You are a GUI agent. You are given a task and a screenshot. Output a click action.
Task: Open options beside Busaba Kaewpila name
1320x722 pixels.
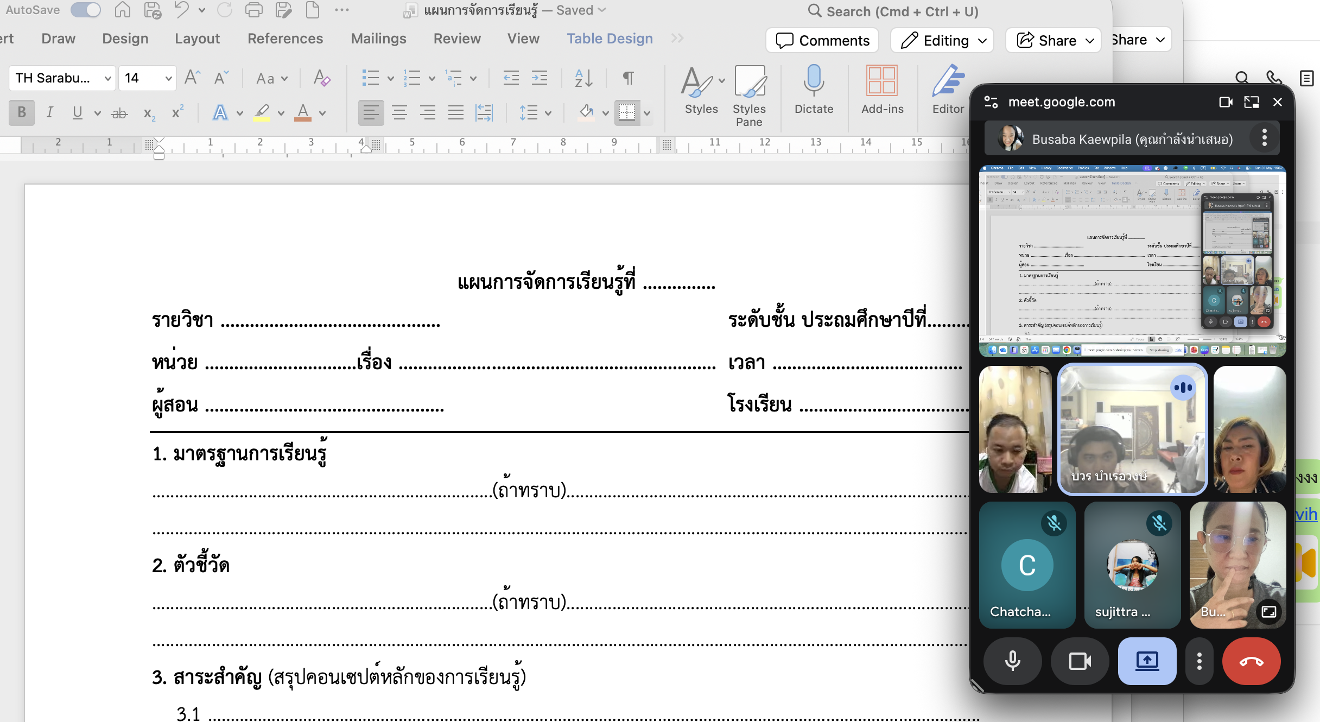1264,138
